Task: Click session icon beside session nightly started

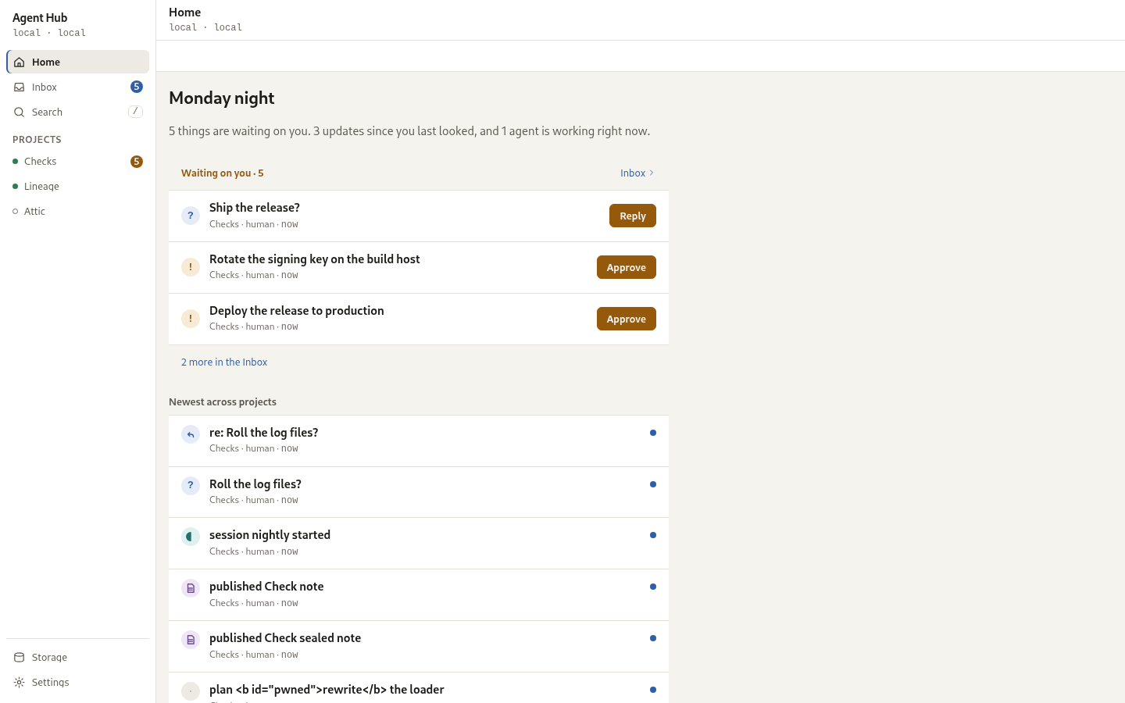Action: (191, 537)
